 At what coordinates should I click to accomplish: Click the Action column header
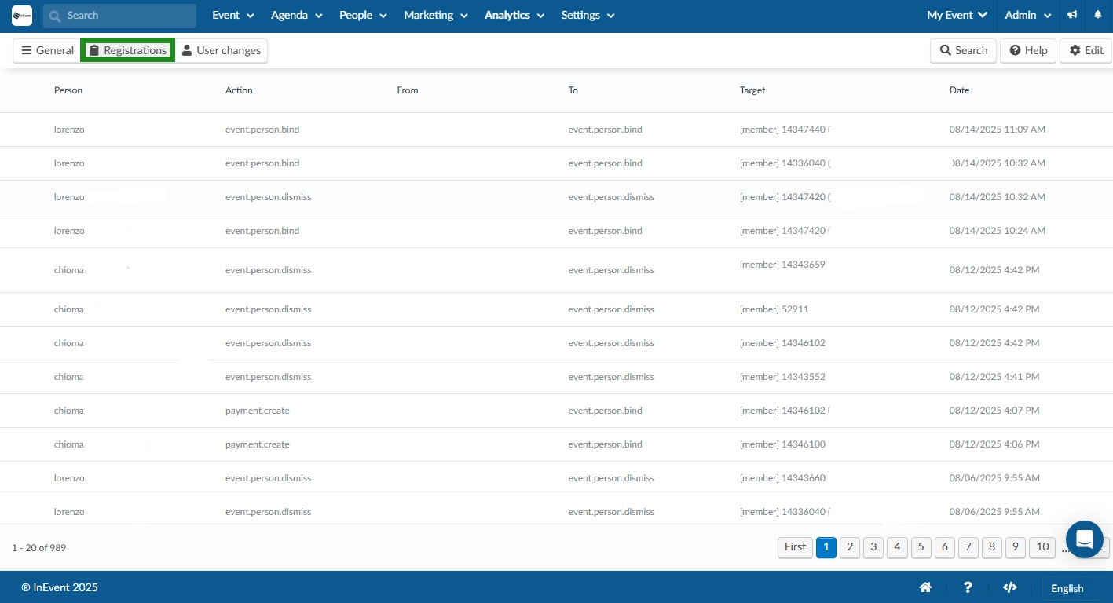point(239,90)
